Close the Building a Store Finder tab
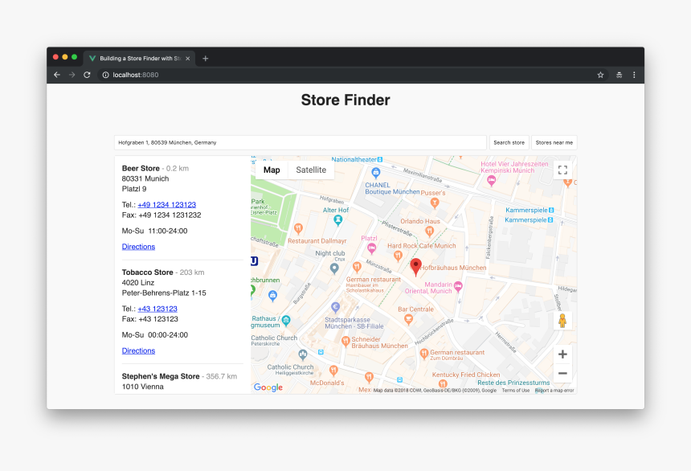691x471 pixels. [x=188, y=58]
